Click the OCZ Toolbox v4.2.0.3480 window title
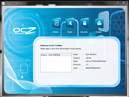129x97 pixels. click(x=16, y=3)
